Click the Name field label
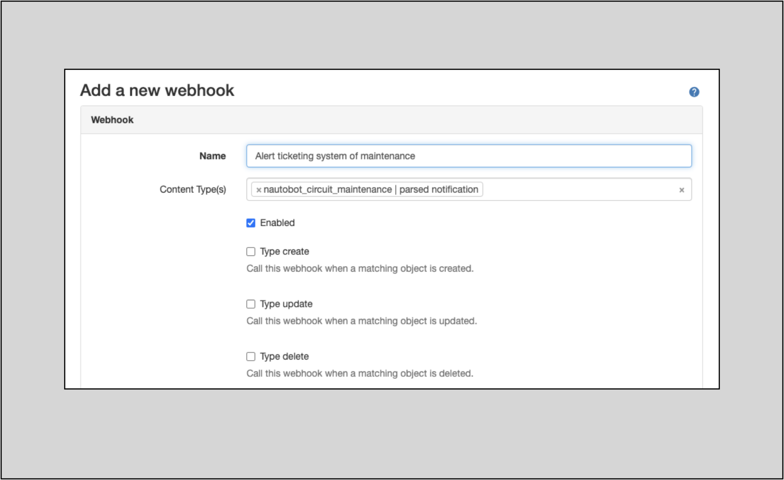This screenshot has width=784, height=480. 212,156
